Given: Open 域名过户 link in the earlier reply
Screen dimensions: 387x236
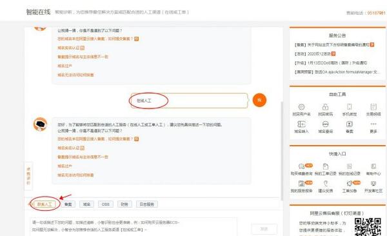Looking at the screenshot, I should [x=64, y=66].
